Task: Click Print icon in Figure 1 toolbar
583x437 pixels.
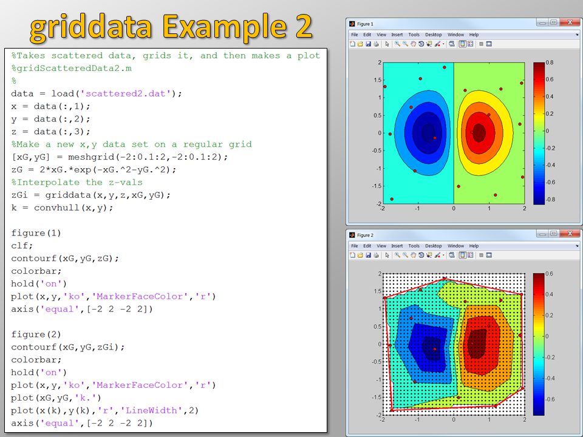Action: pyautogui.click(x=376, y=44)
